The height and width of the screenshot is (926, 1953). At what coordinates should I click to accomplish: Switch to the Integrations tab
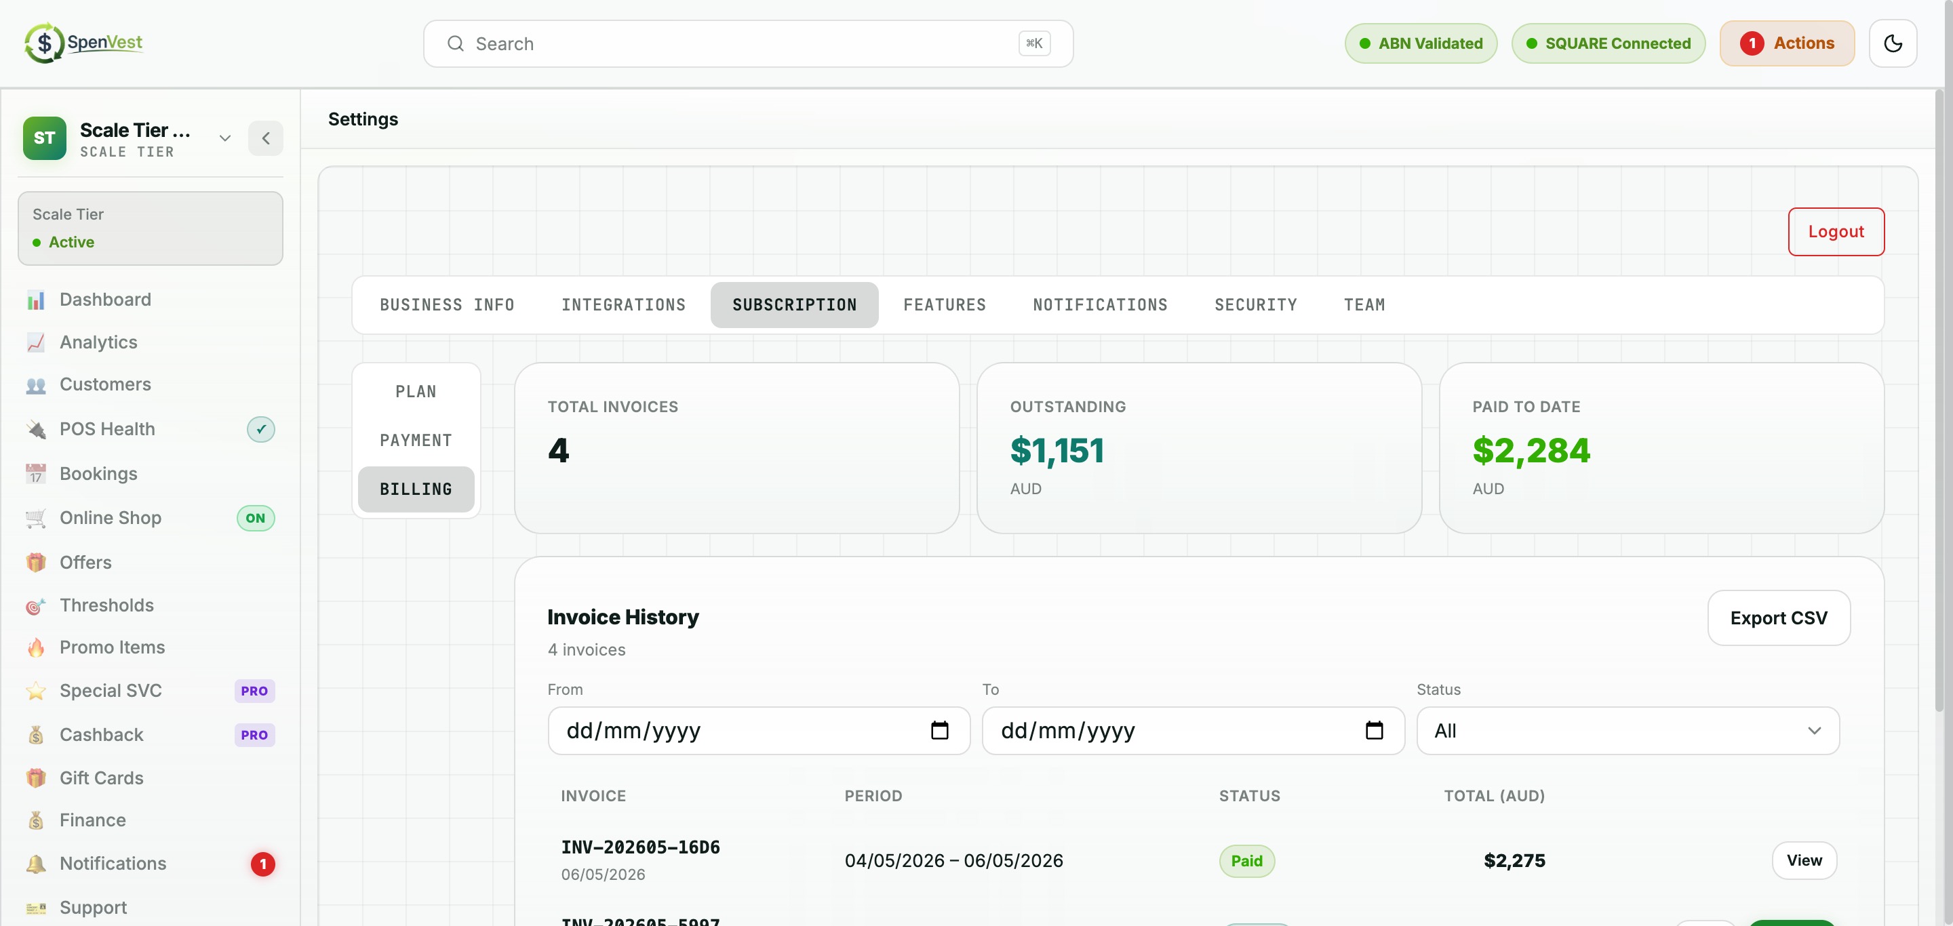[623, 304]
